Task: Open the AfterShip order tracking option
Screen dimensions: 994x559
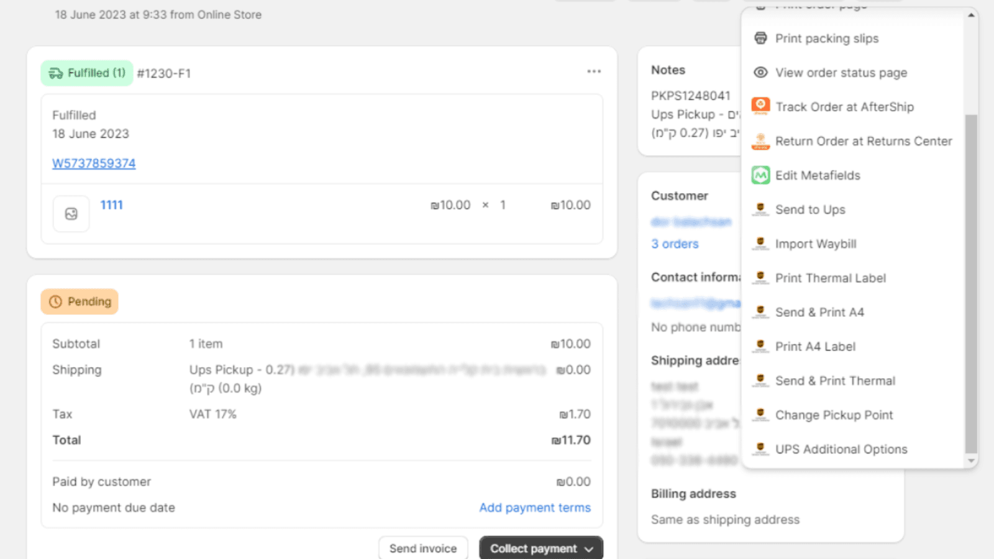Action: click(x=844, y=106)
